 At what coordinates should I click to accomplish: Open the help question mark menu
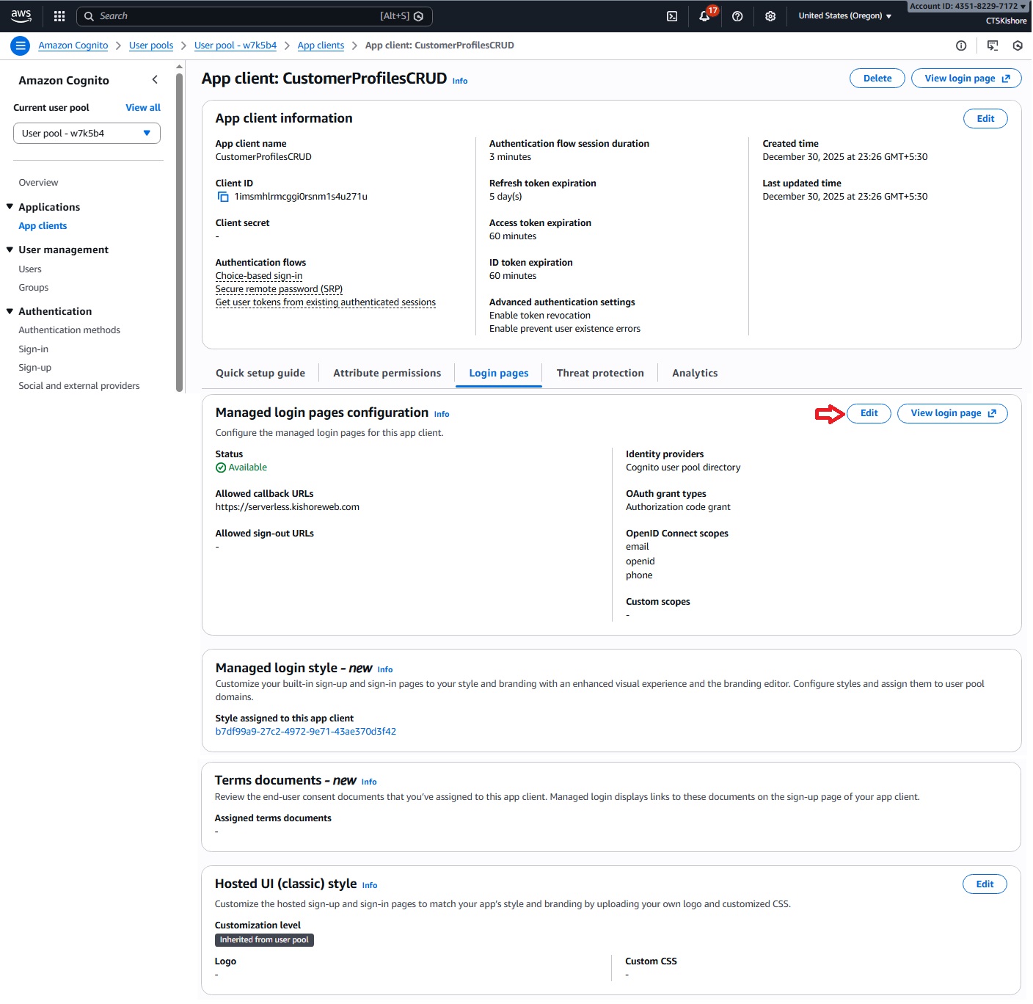pos(737,16)
